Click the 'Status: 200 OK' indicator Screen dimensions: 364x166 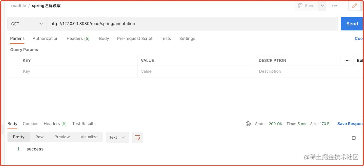pos(269,124)
